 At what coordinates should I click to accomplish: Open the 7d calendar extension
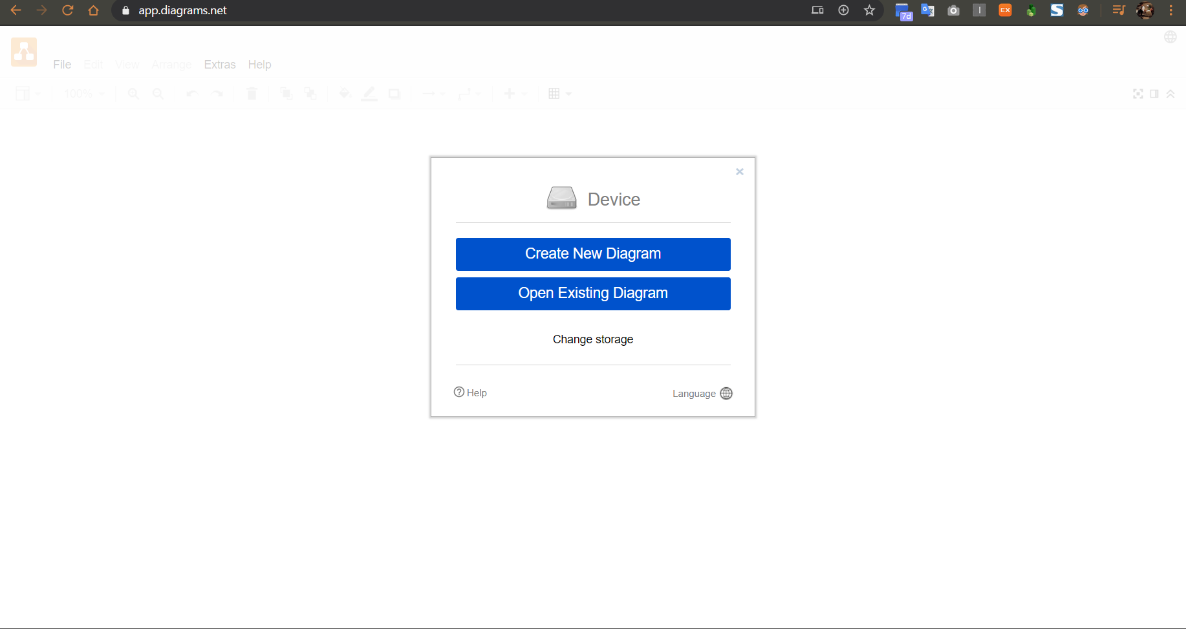(903, 11)
